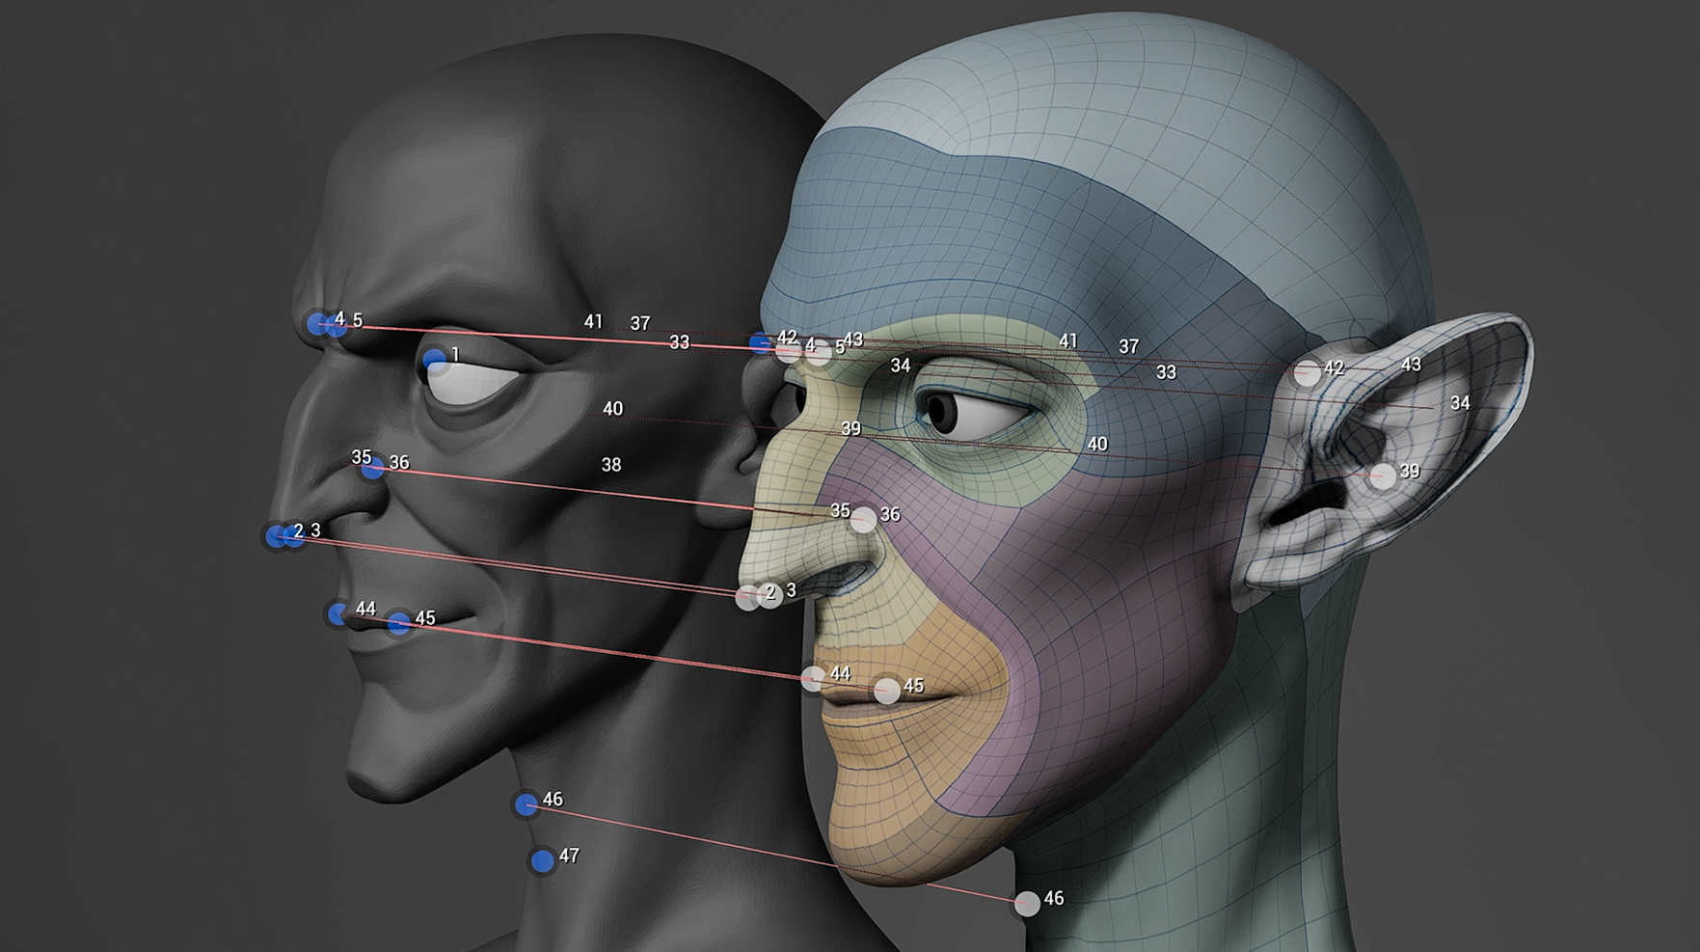Image resolution: width=1700 pixels, height=952 pixels.
Task: Click label "41" on wireframe head's temple
Action: point(1067,341)
